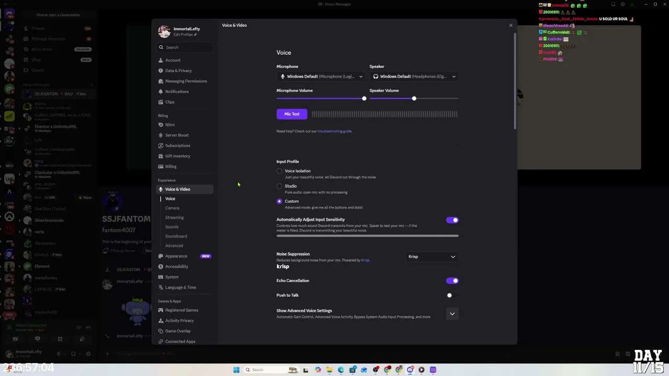Viewport: 669px width, 376px height.
Task: Open the Noise Suppression Krisp dropdown
Action: coord(432,256)
